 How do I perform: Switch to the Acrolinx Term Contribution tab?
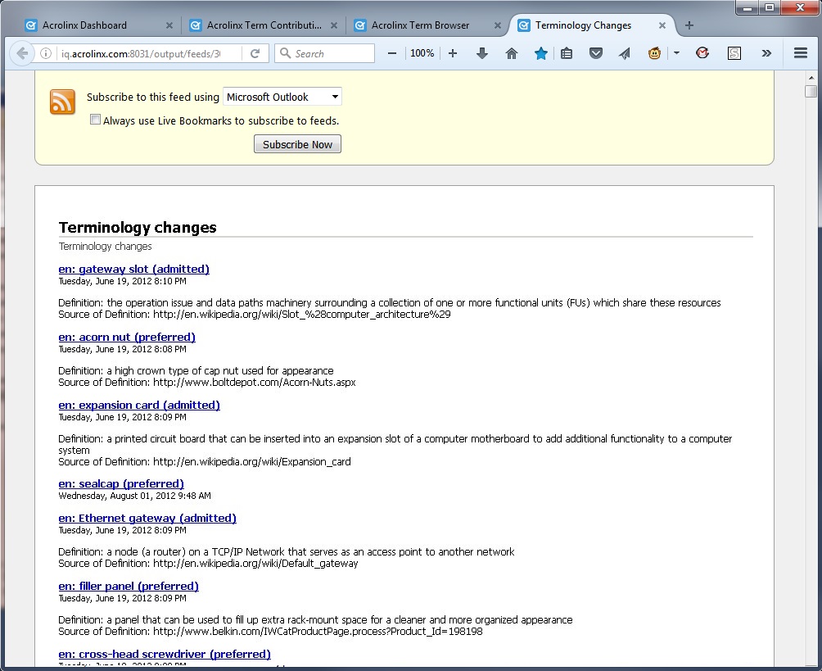click(x=264, y=25)
